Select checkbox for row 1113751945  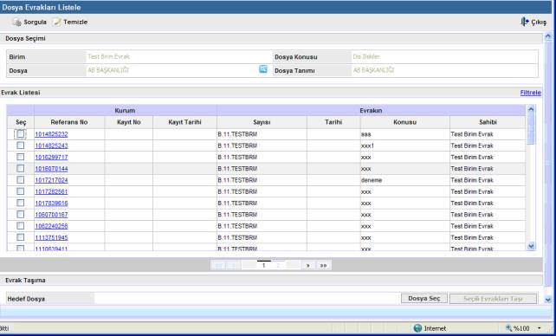[21, 237]
